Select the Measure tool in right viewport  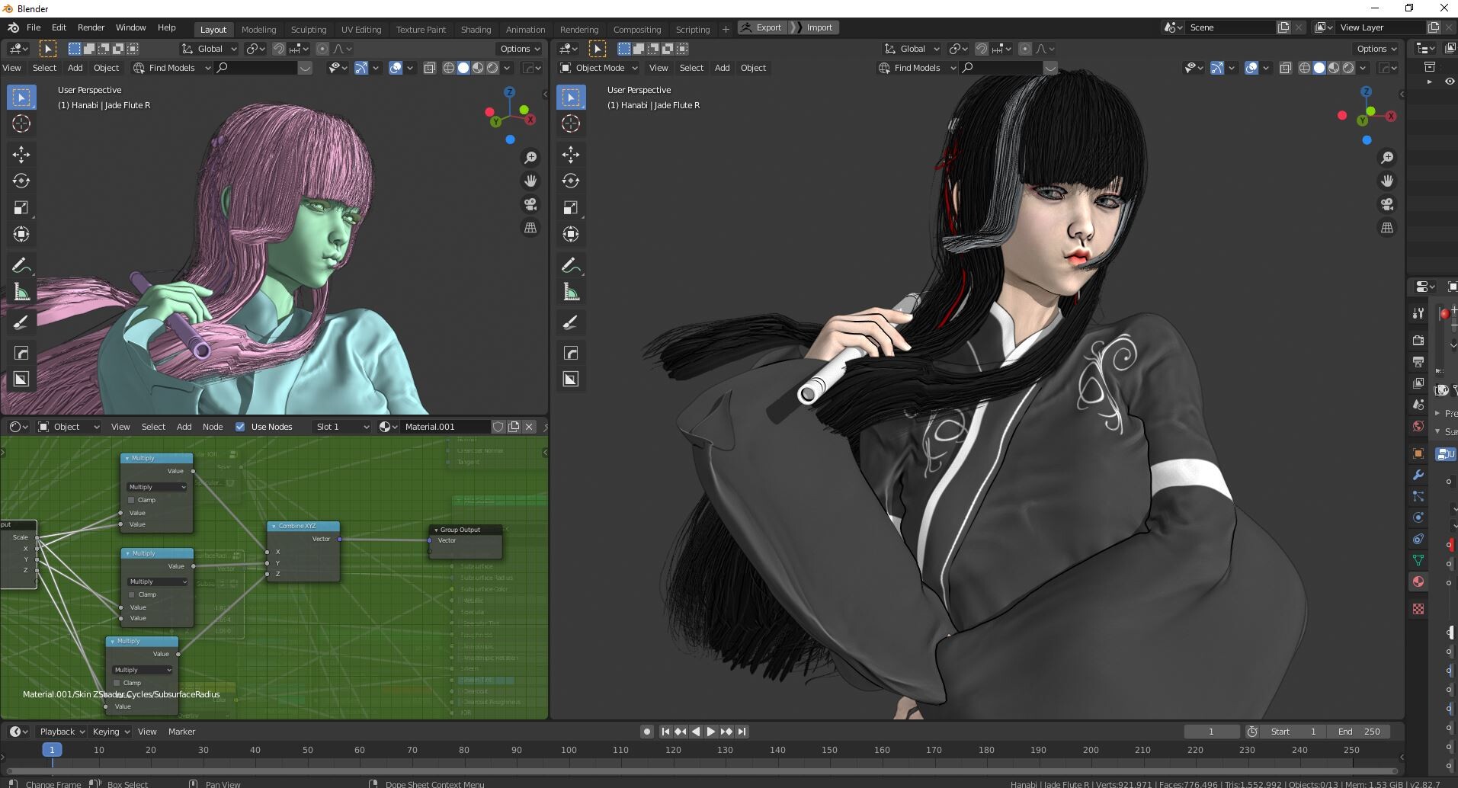point(571,293)
